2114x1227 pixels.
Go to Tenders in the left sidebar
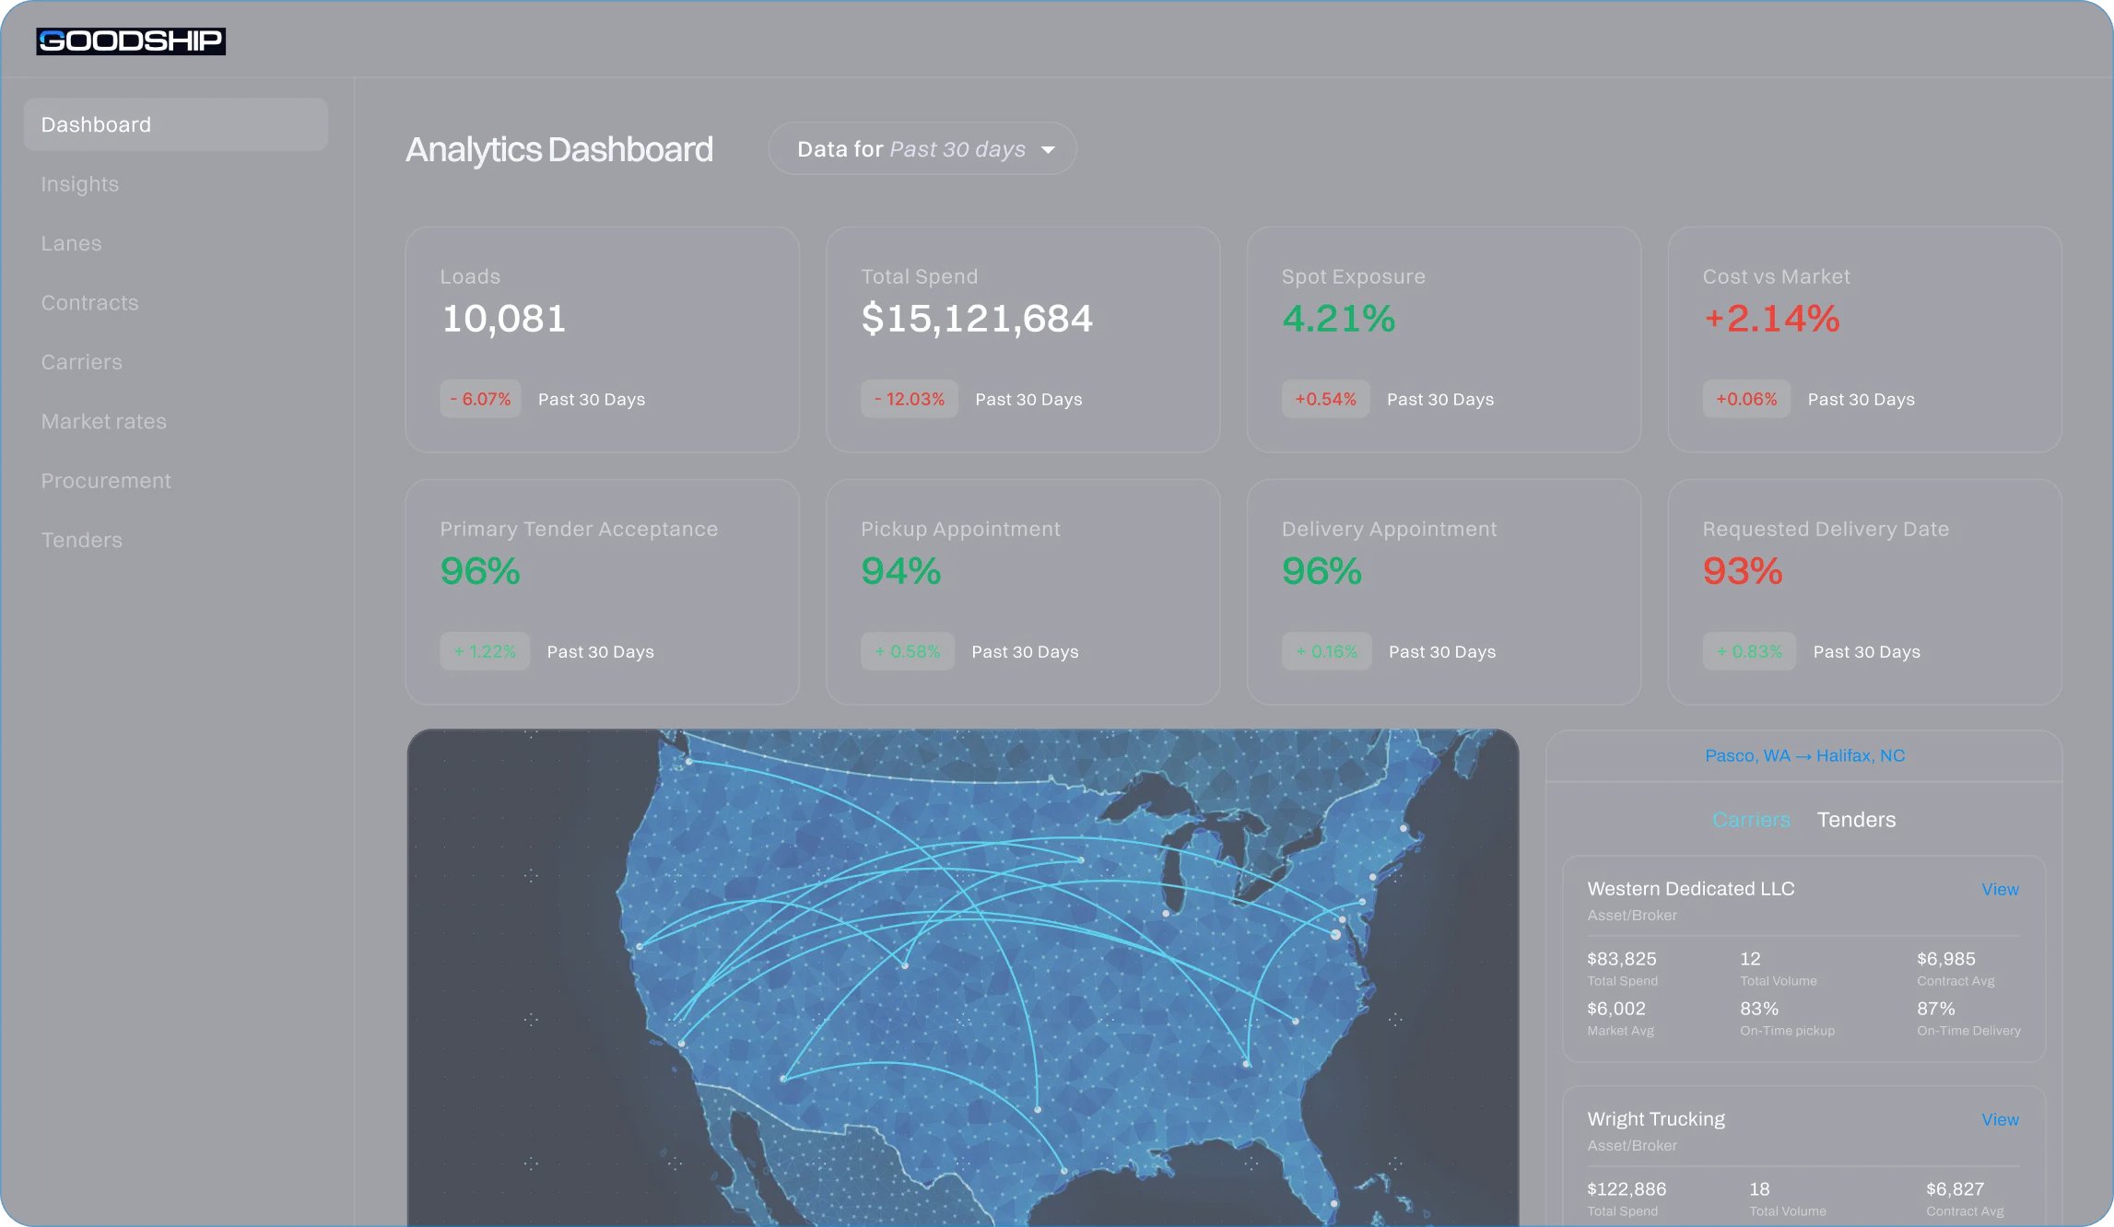point(81,541)
